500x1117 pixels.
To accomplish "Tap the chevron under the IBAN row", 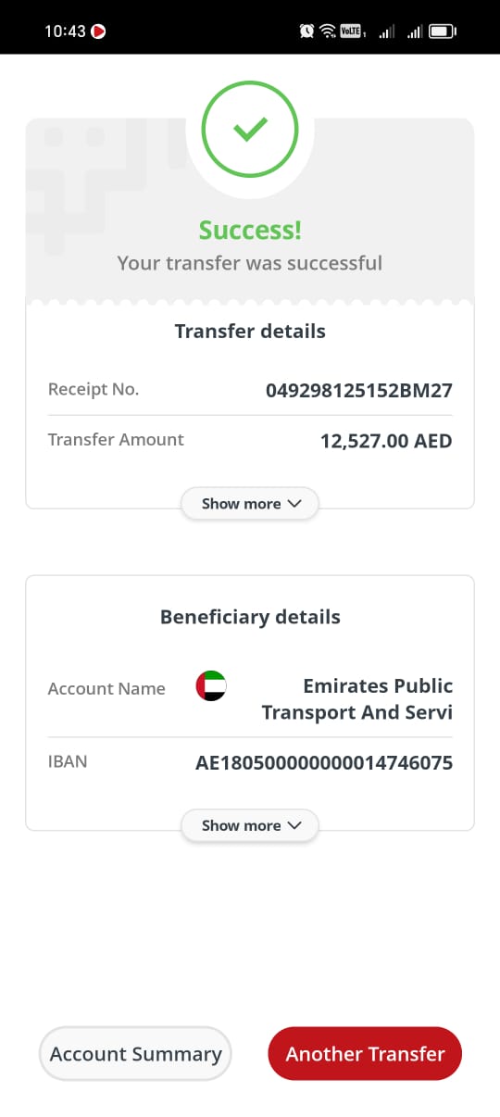I will 294,825.
